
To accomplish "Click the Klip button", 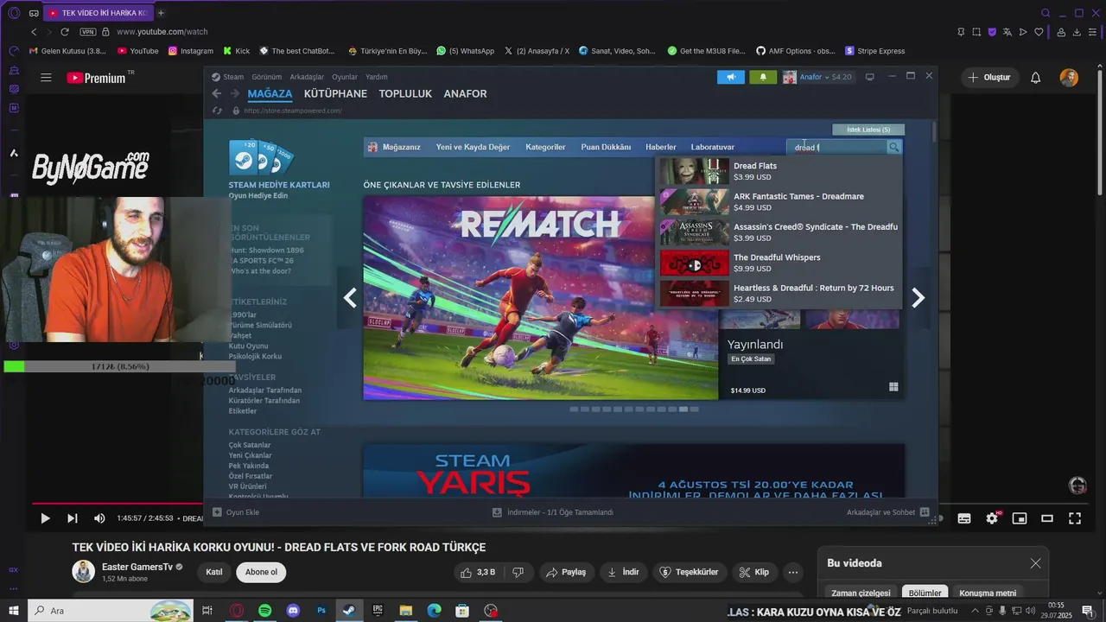I will 753,572.
